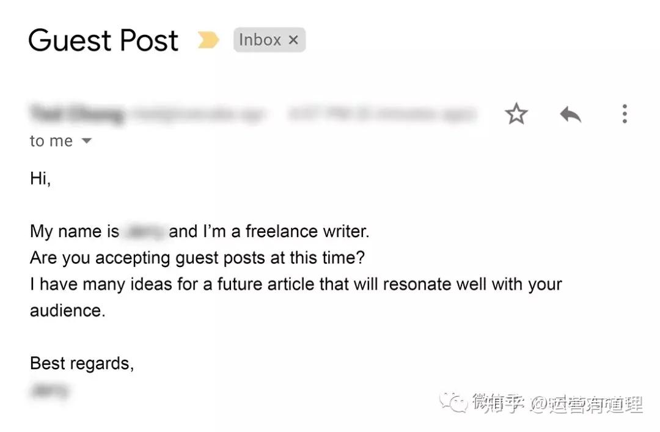This screenshot has width=660, height=432.
Task: Click the "to me" recipient text
Action: 51,141
